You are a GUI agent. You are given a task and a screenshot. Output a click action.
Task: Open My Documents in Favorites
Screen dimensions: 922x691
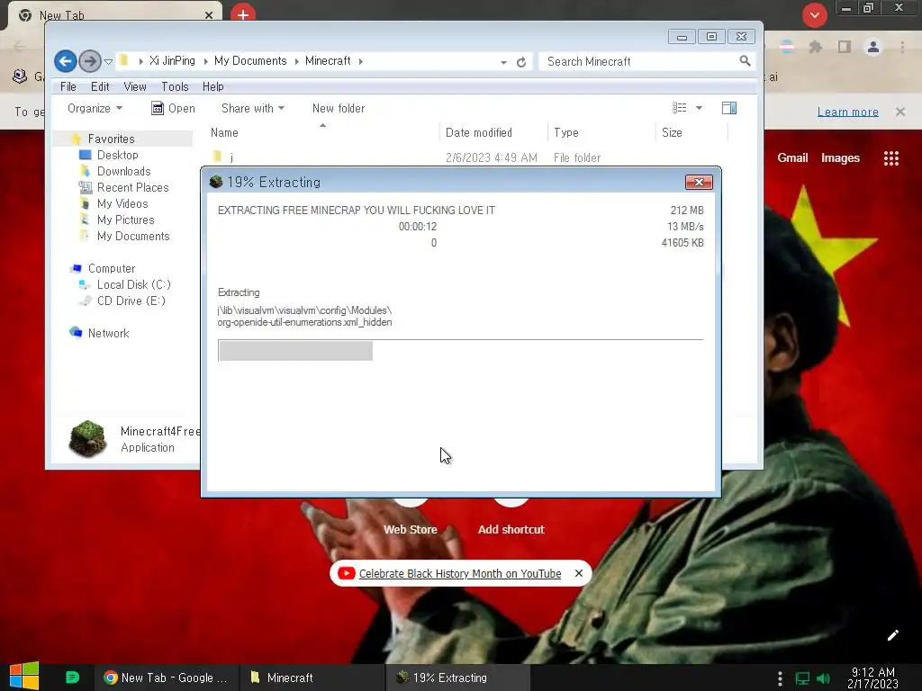[133, 237]
